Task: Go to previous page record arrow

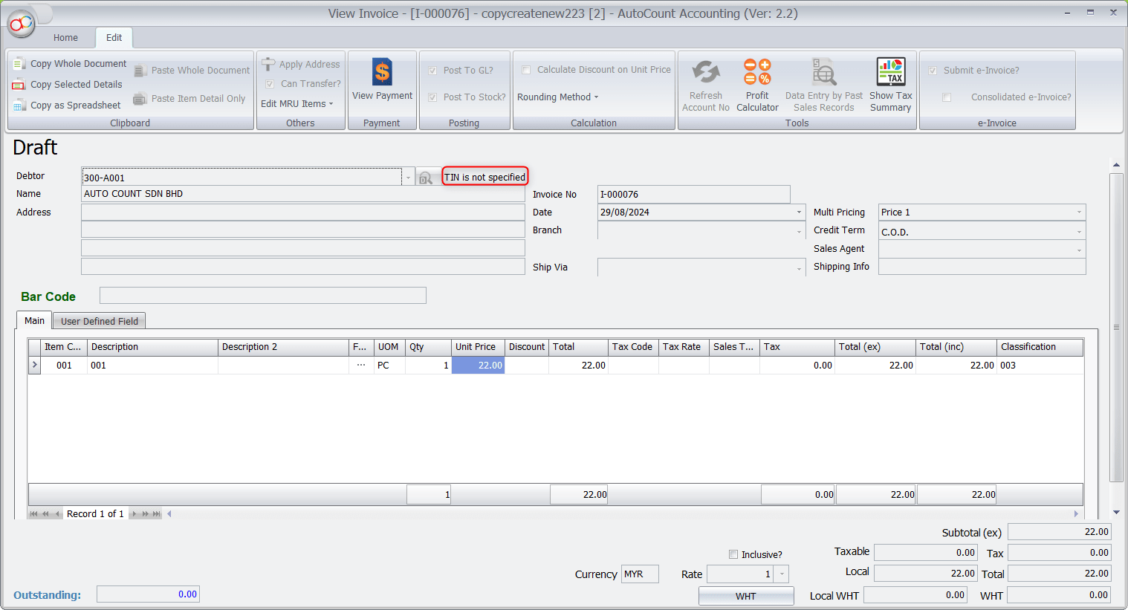Action: point(46,514)
